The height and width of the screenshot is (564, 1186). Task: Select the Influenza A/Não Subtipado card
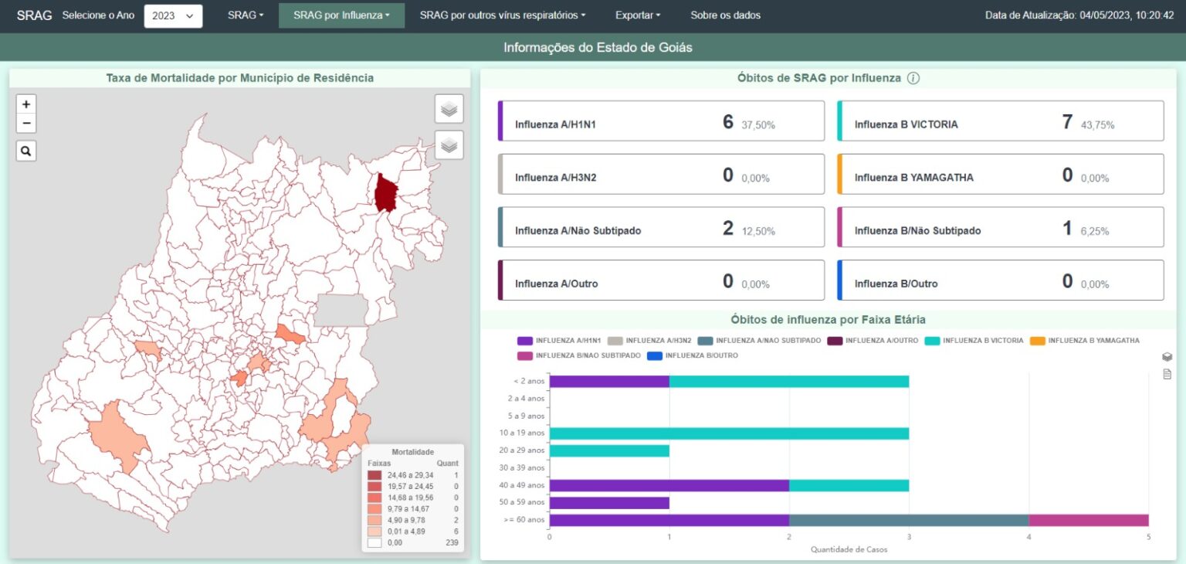coord(661,227)
